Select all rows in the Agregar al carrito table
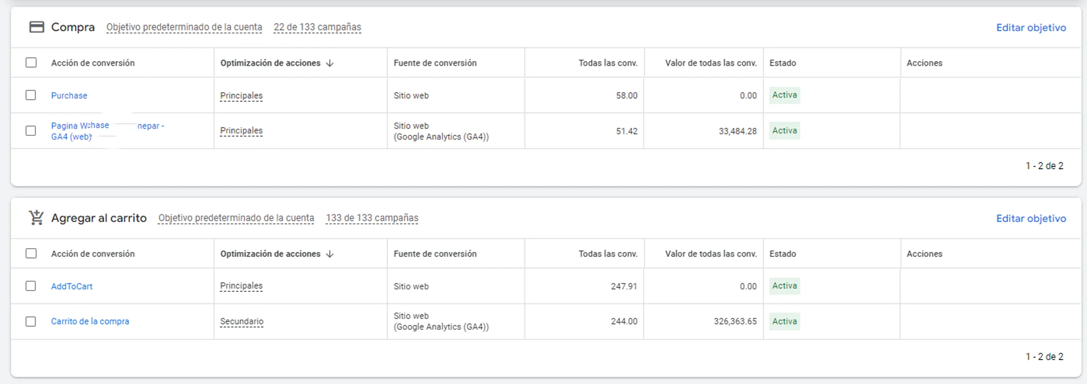Screen dimensions: 1087x384 31,253
